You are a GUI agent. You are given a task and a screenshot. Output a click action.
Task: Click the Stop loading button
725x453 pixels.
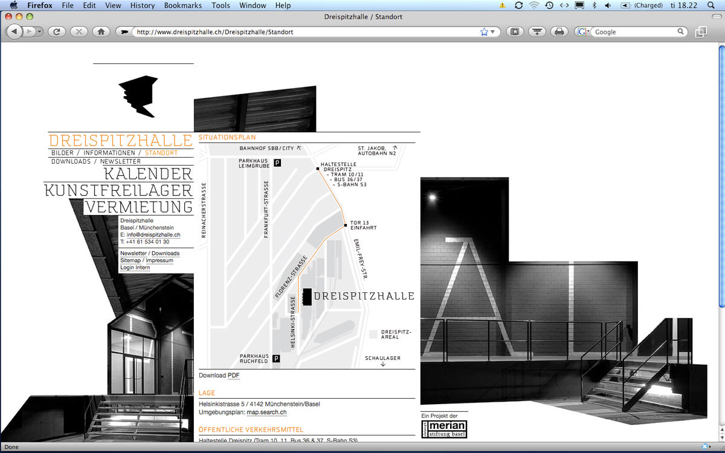[x=79, y=31]
